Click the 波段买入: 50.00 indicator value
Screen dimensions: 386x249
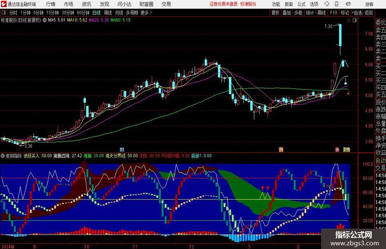click(x=38, y=156)
